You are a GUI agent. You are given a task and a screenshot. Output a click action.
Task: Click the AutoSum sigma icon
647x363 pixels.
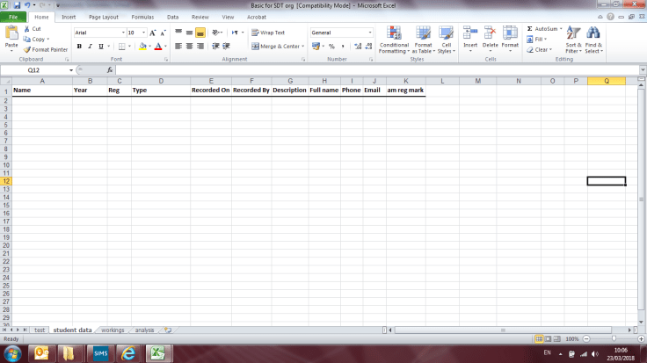[x=530, y=28]
